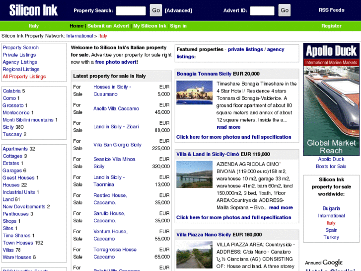This screenshot has height=271, width=361.
Task: Click read more under Bonagia Tonnara description
Action: 228,127
